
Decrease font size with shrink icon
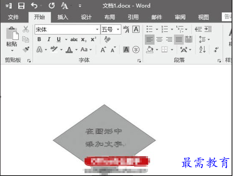coord(113,50)
